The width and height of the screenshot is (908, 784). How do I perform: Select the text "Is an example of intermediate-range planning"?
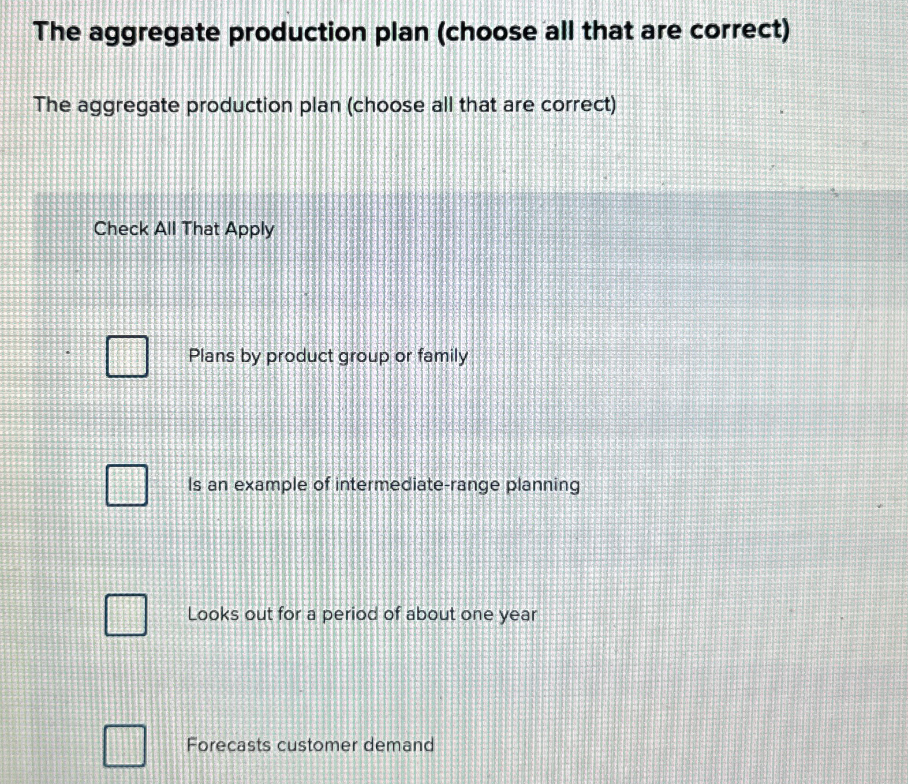pos(383,485)
